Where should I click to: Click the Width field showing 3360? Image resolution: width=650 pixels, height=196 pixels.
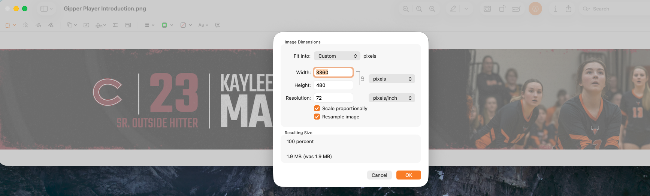tap(333, 72)
